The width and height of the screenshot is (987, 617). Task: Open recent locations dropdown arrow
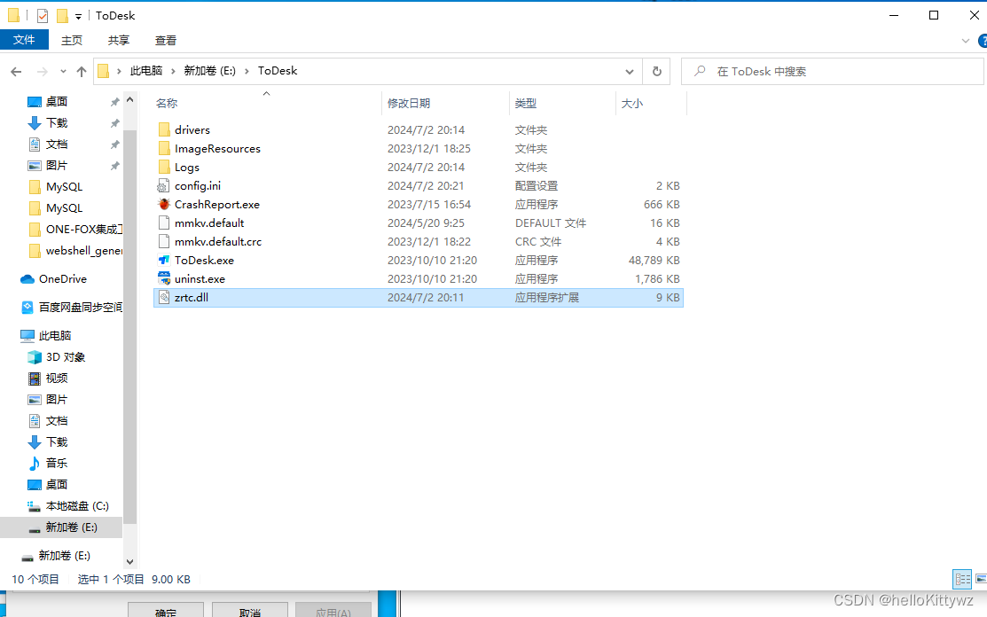click(63, 72)
